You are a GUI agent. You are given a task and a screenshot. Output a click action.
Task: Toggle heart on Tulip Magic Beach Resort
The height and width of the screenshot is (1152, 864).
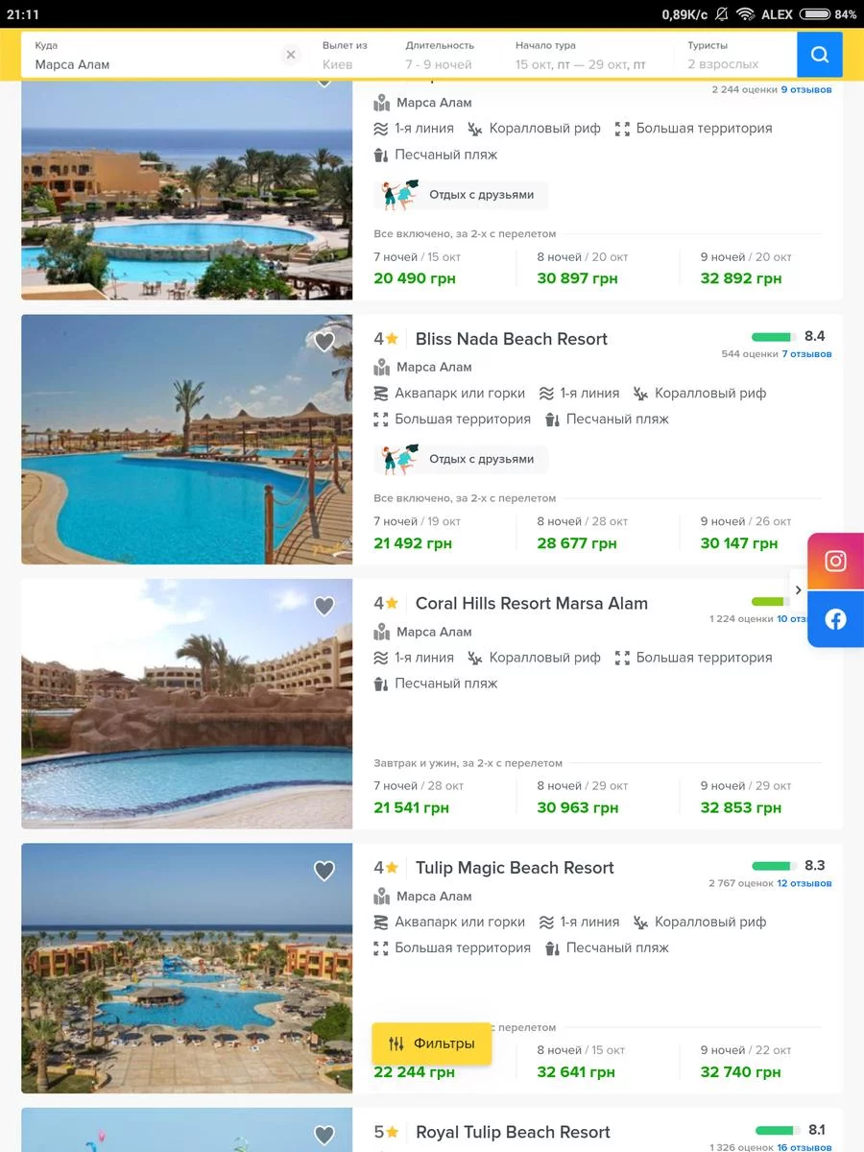pyautogui.click(x=324, y=871)
